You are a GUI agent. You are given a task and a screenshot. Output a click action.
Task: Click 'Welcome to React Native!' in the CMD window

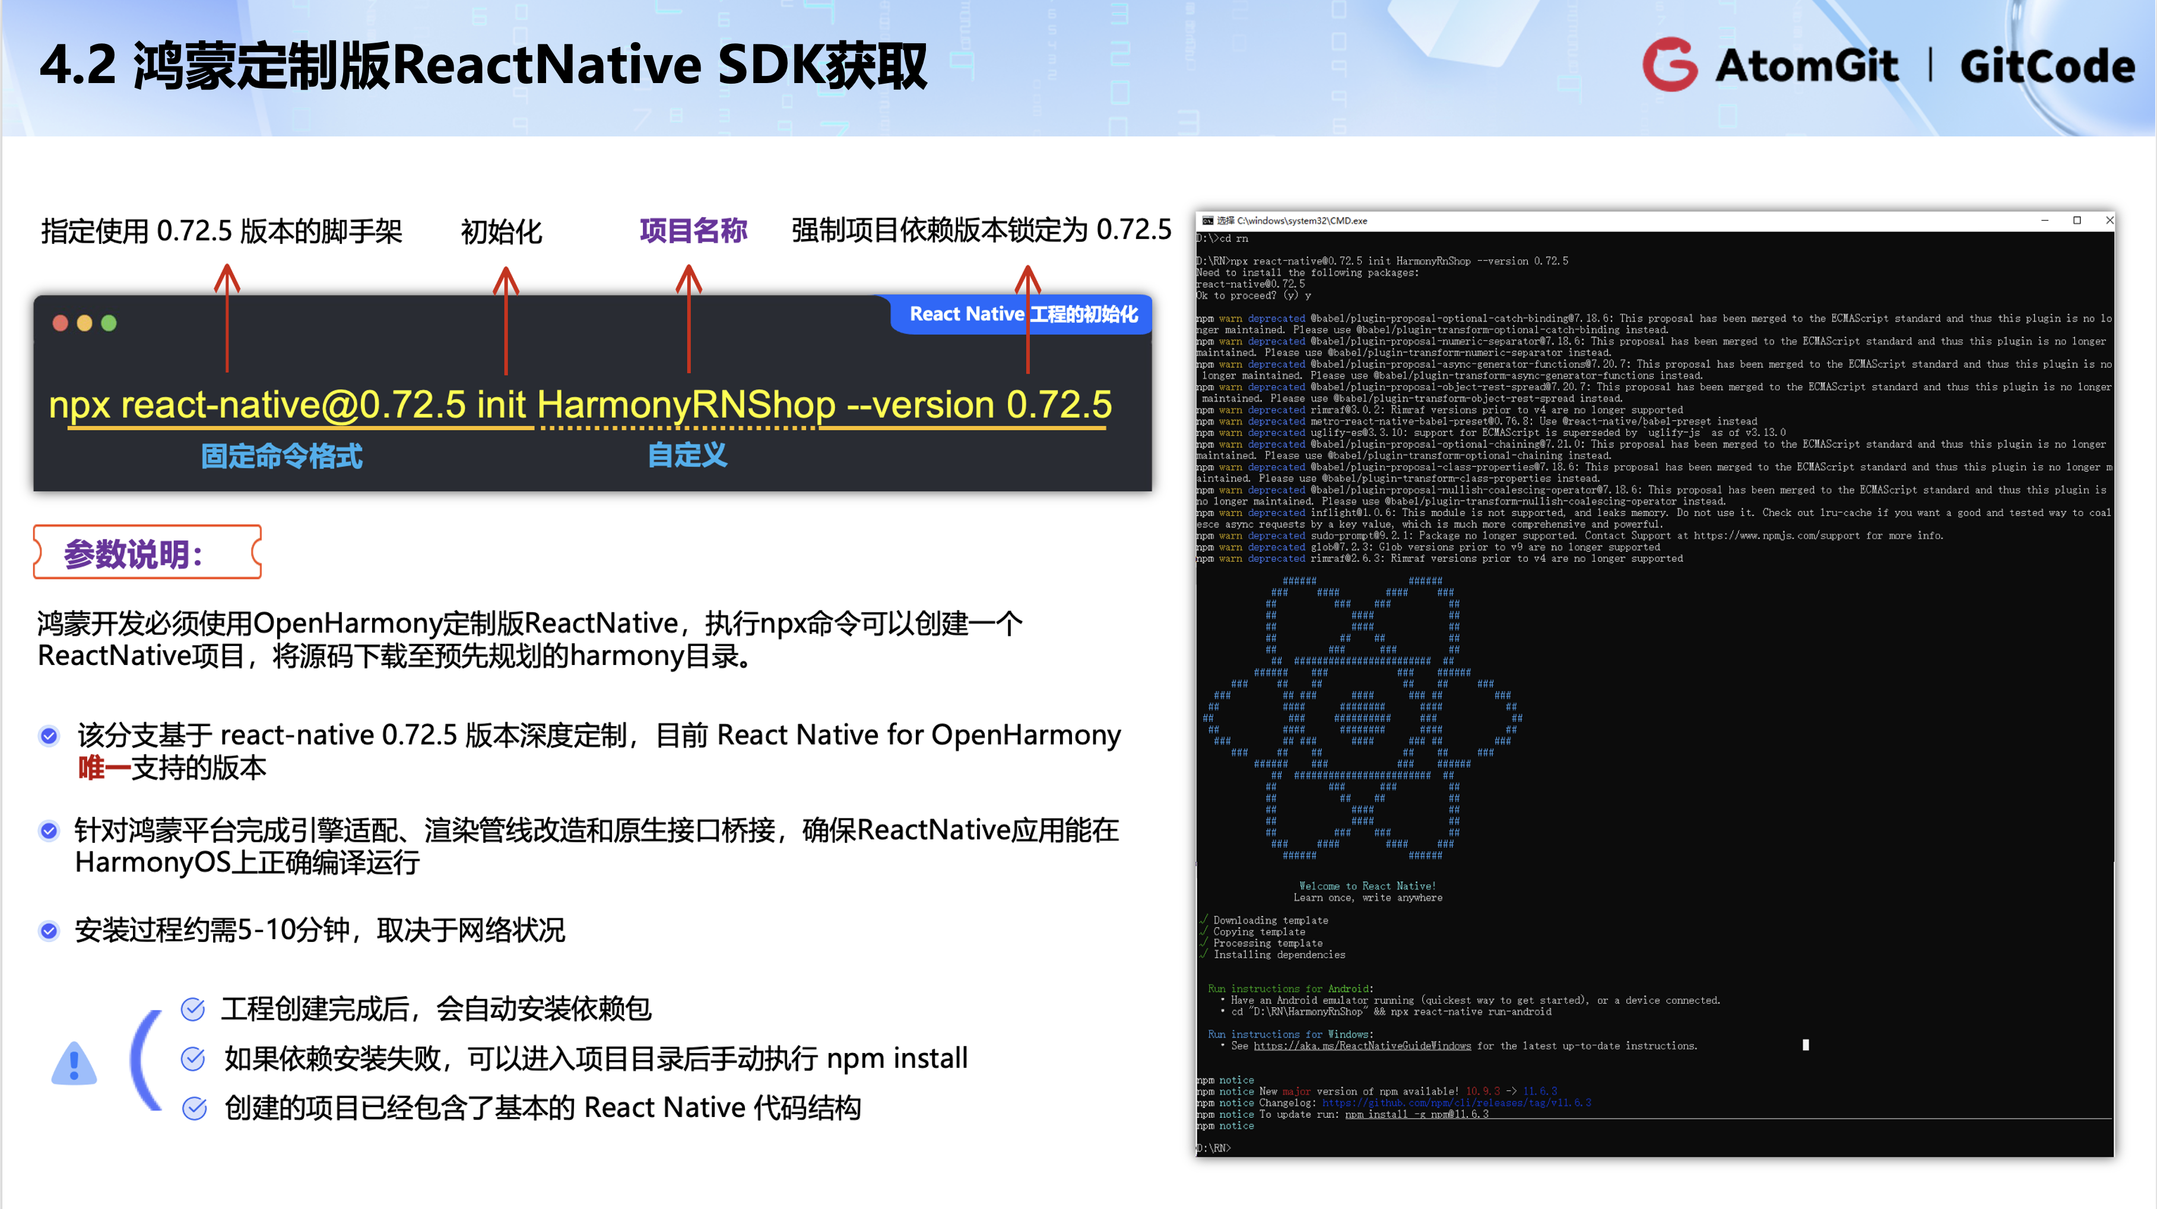click(1368, 886)
